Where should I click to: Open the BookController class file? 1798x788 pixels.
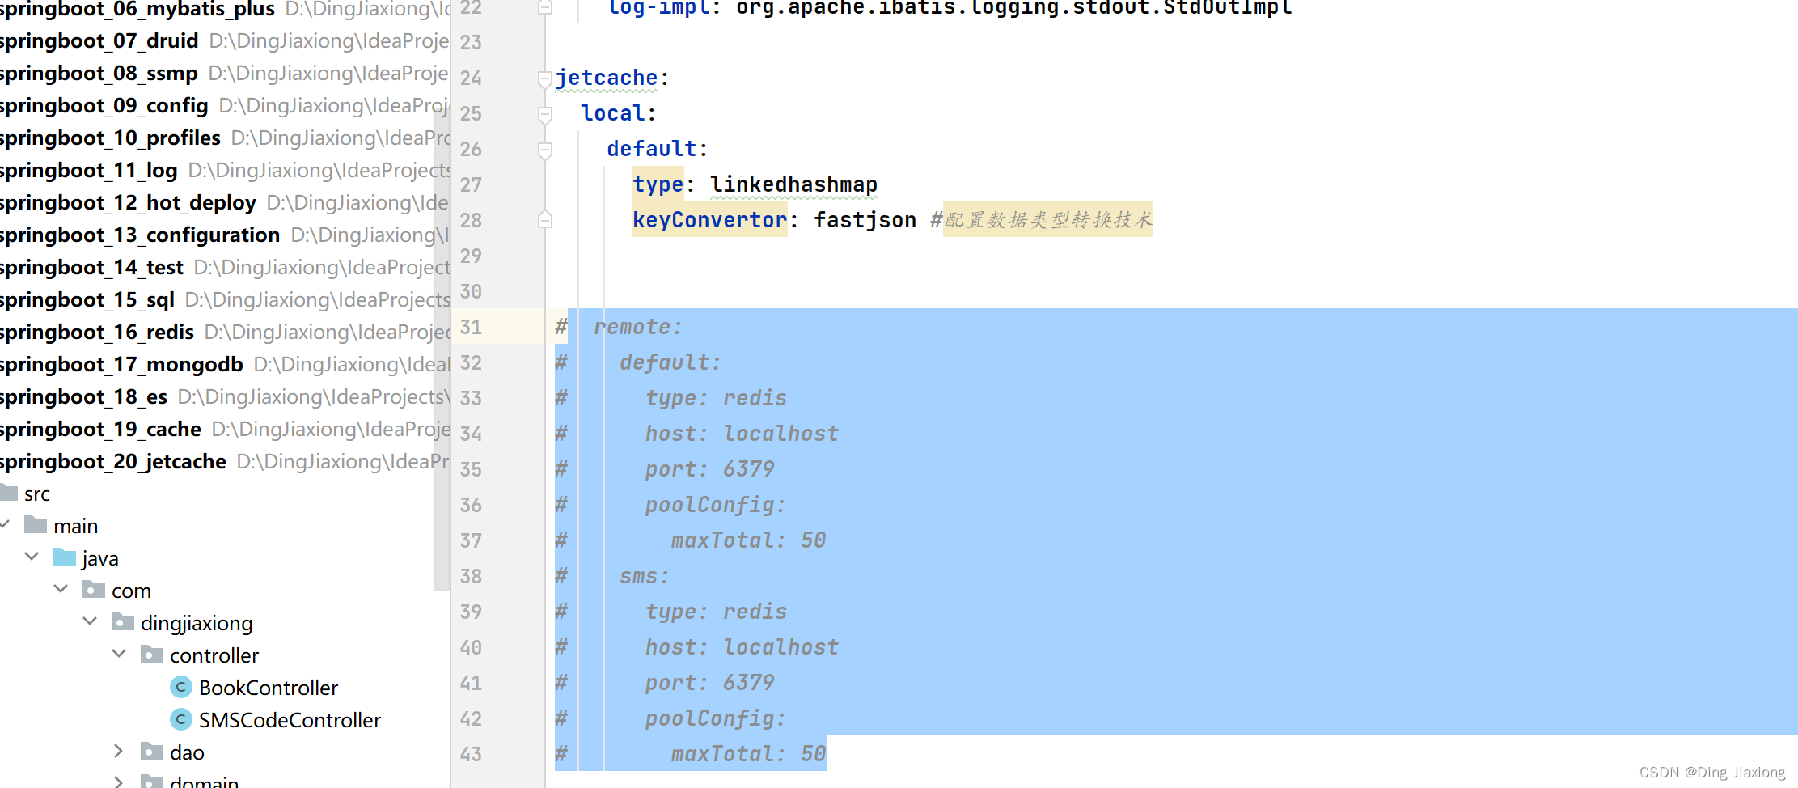(268, 688)
